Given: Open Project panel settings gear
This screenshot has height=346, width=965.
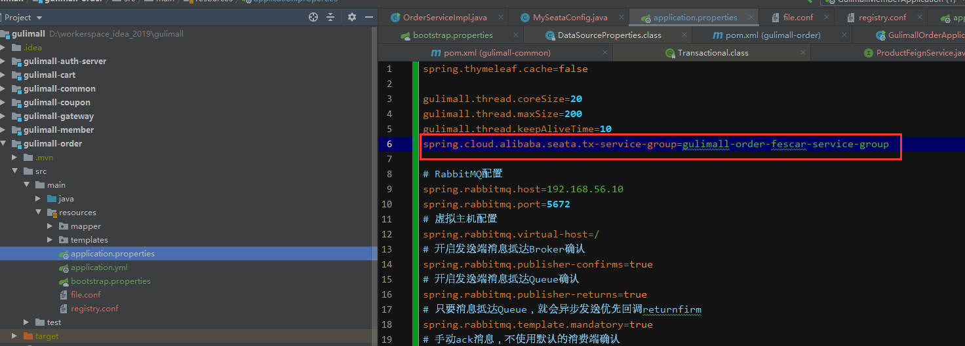Looking at the screenshot, I should 352,18.
